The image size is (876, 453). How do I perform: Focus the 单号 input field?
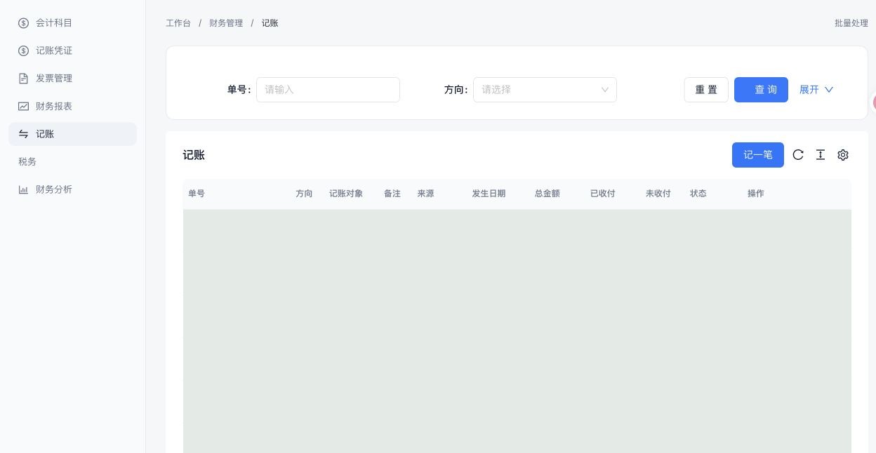328,90
